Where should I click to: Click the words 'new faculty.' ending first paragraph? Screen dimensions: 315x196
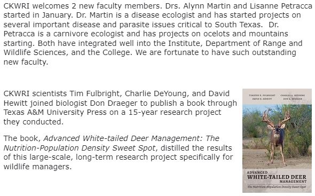click(26, 62)
